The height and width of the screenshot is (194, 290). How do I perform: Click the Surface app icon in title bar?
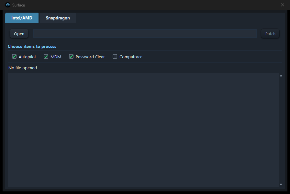pos(8,5)
